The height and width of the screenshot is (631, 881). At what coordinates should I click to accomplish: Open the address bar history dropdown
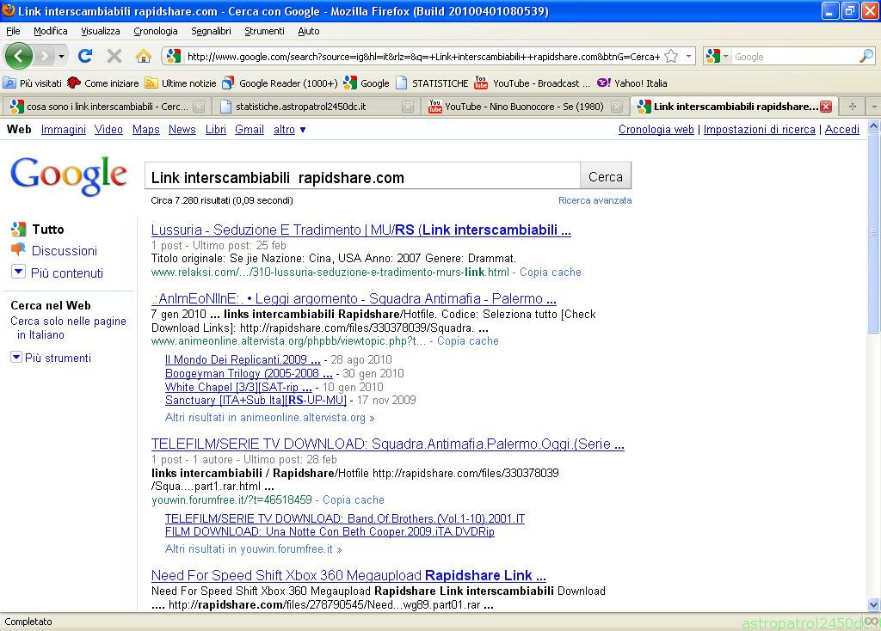pyautogui.click(x=688, y=56)
